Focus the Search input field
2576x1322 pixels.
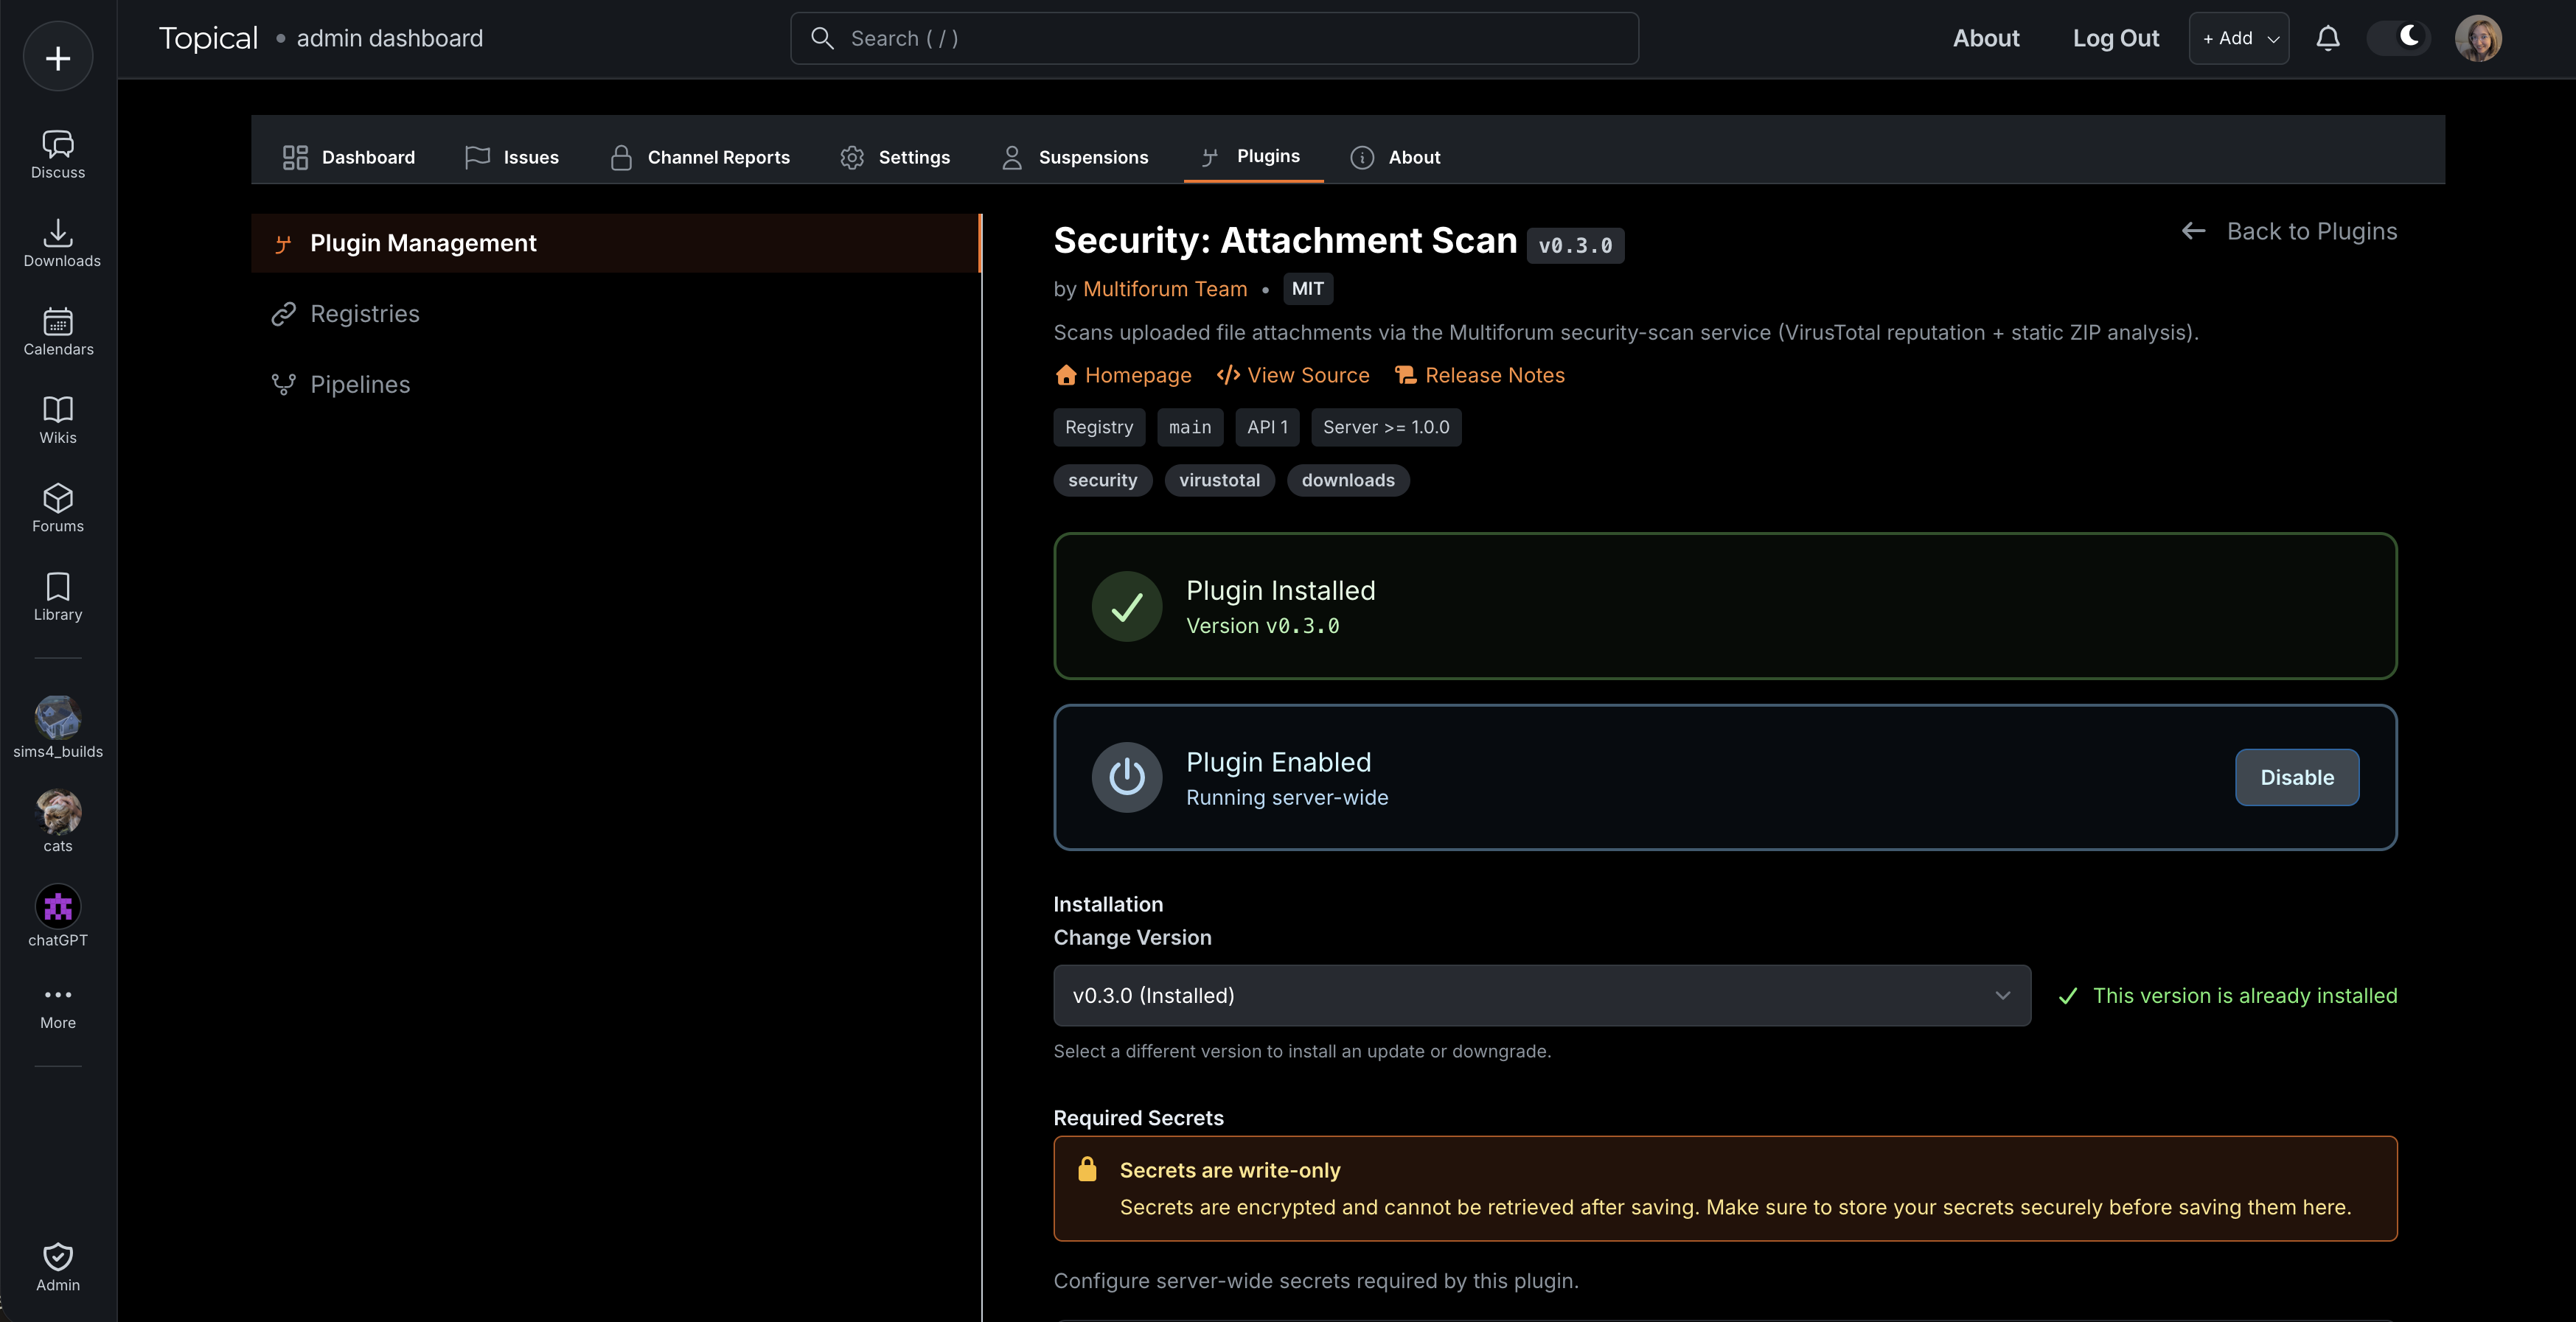[1214, 38]
